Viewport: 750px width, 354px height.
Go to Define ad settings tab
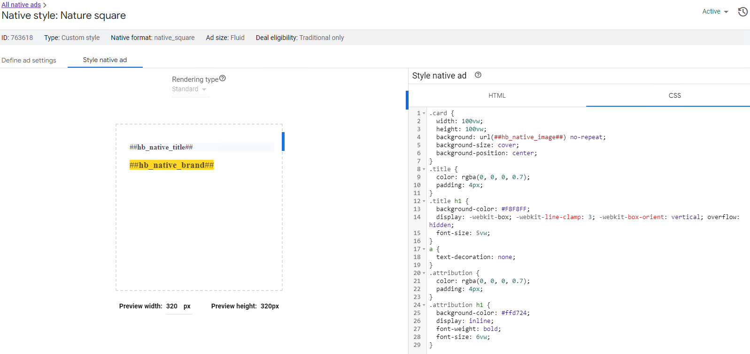coord(29,60)
